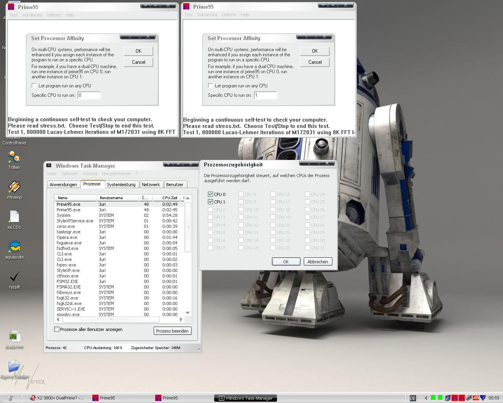Check 'Let program run on any CPU' in left Prime95
This screenshot has width=503, height=403.
pos(34,85)
